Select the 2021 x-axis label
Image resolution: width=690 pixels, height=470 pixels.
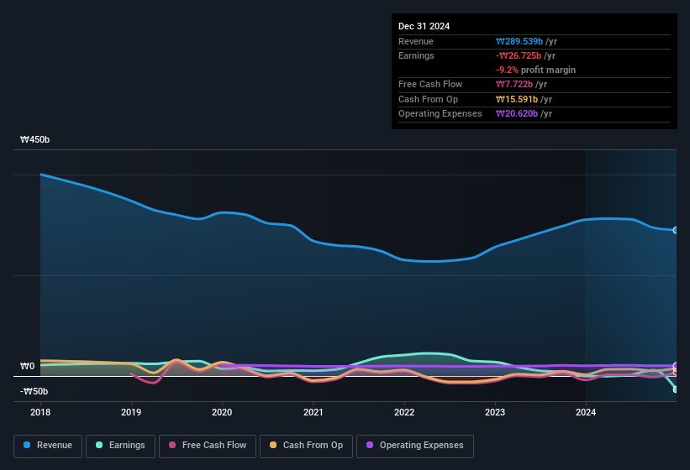pos(313,412)
